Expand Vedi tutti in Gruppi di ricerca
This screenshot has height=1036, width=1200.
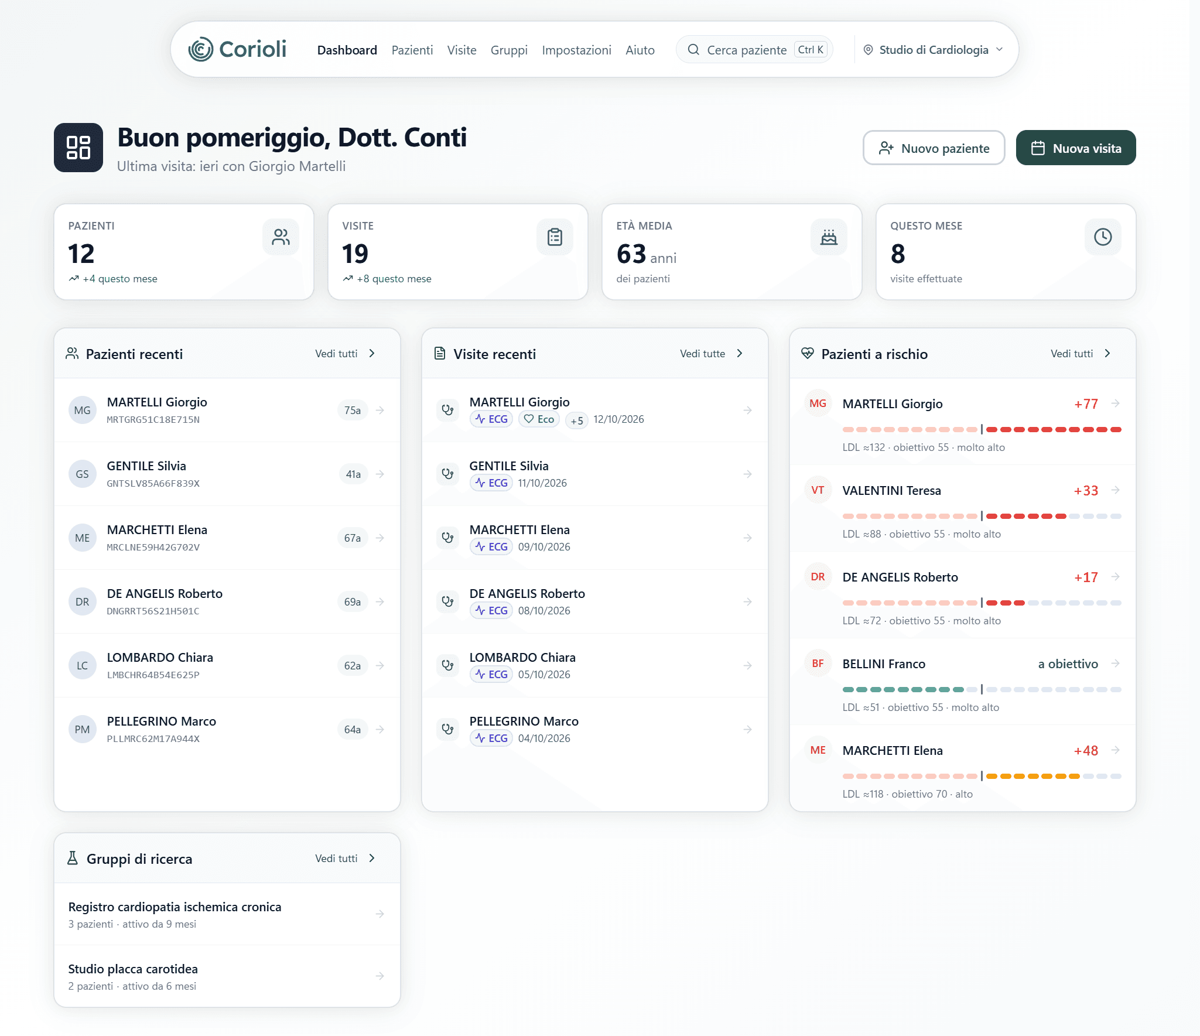tap(345, 858)
